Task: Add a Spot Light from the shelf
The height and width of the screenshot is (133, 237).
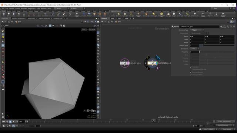Action: pos(125,14)
